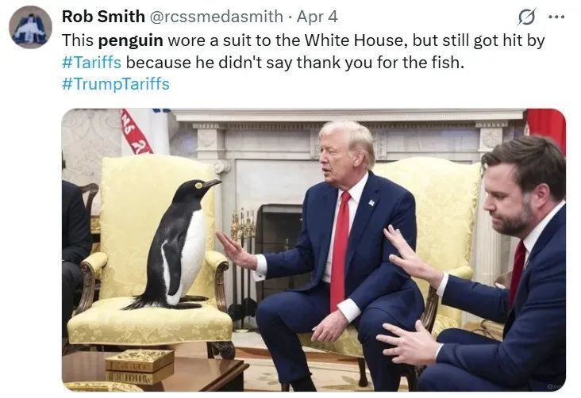This screenshot has height=398, width=581.
Task: Open the three-dot more options menu
Action: tap(556, 17)
